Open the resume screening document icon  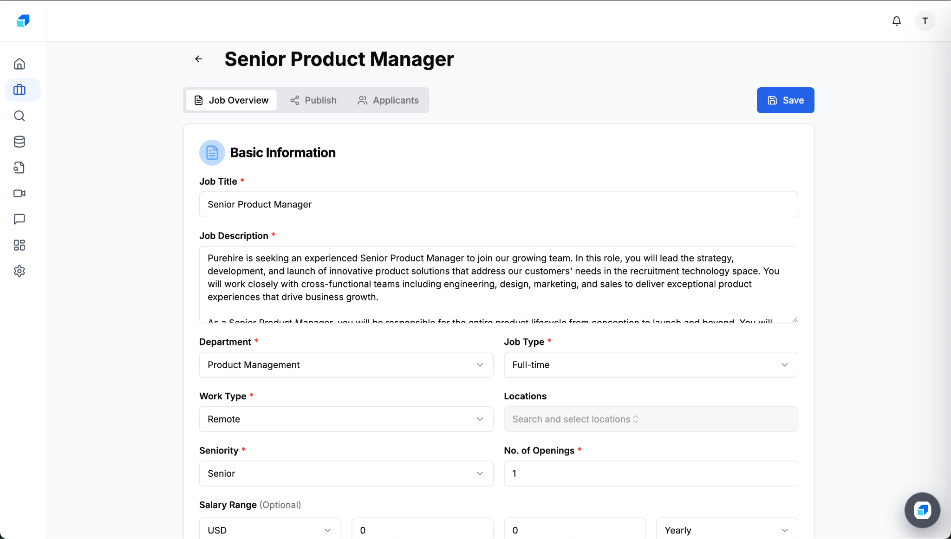click(20, 168)
